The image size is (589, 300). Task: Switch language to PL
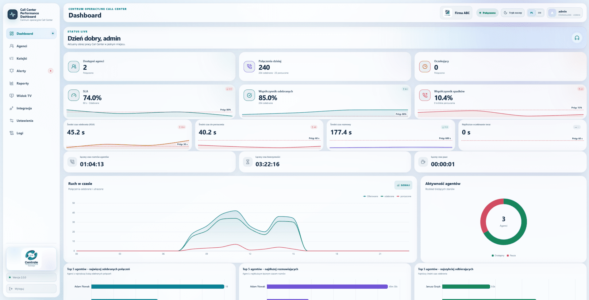point(532,13)
